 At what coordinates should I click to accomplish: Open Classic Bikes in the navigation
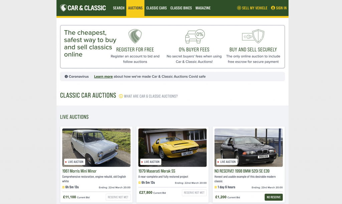tap(181, 8)
